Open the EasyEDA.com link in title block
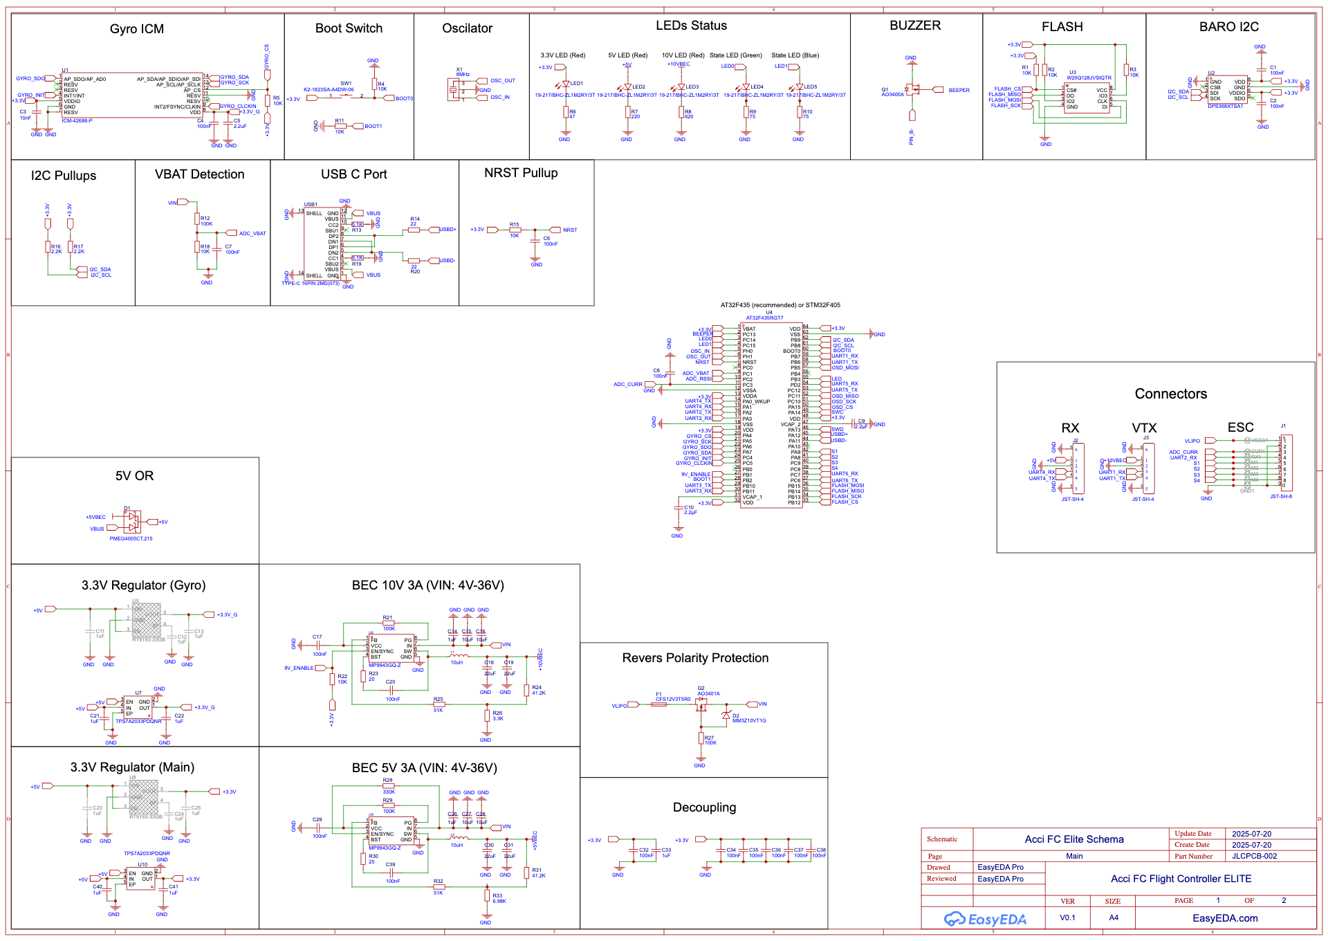 point(1225,918)
